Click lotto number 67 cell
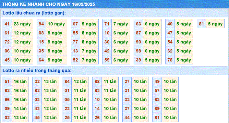The width and height of the screenshot is (229, 123). coord(75,24)
